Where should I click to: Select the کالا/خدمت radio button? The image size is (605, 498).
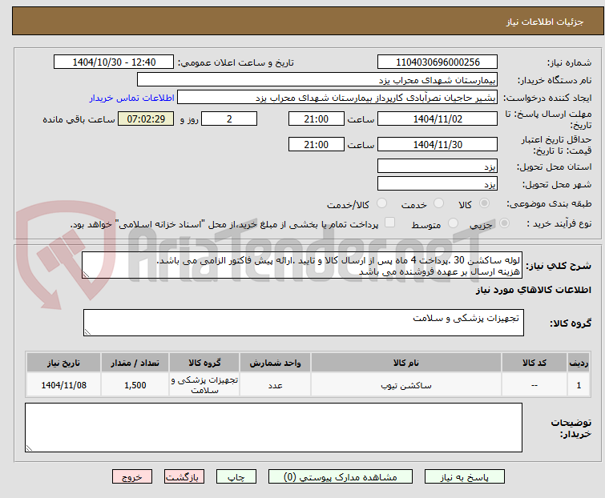(x=381, y=203)
